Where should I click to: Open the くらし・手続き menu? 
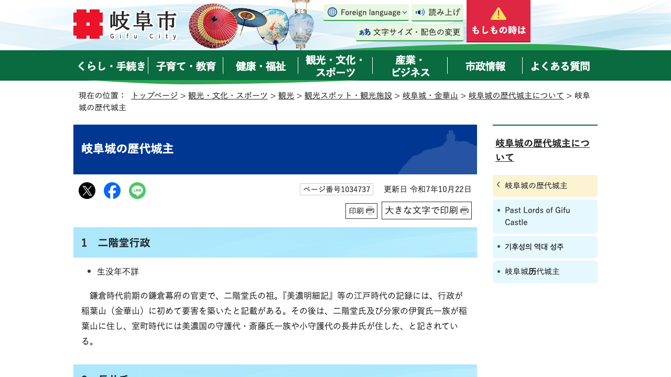(111, 66)
